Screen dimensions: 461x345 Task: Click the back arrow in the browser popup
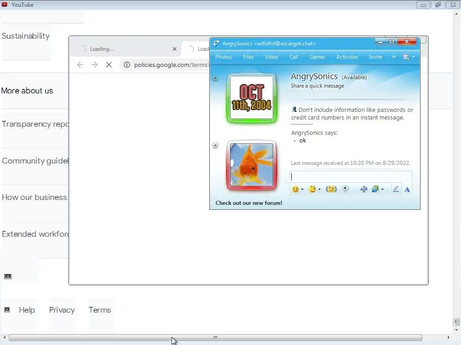pos(80,65)
